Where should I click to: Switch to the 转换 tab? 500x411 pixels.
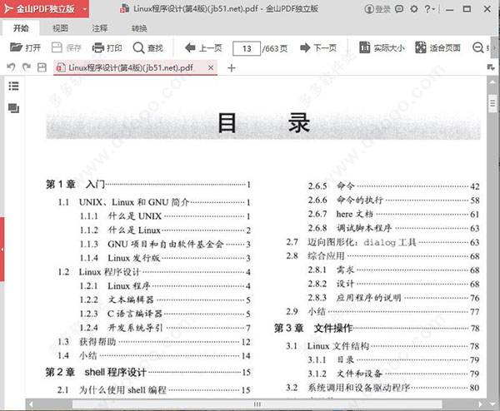pos(139,28)
